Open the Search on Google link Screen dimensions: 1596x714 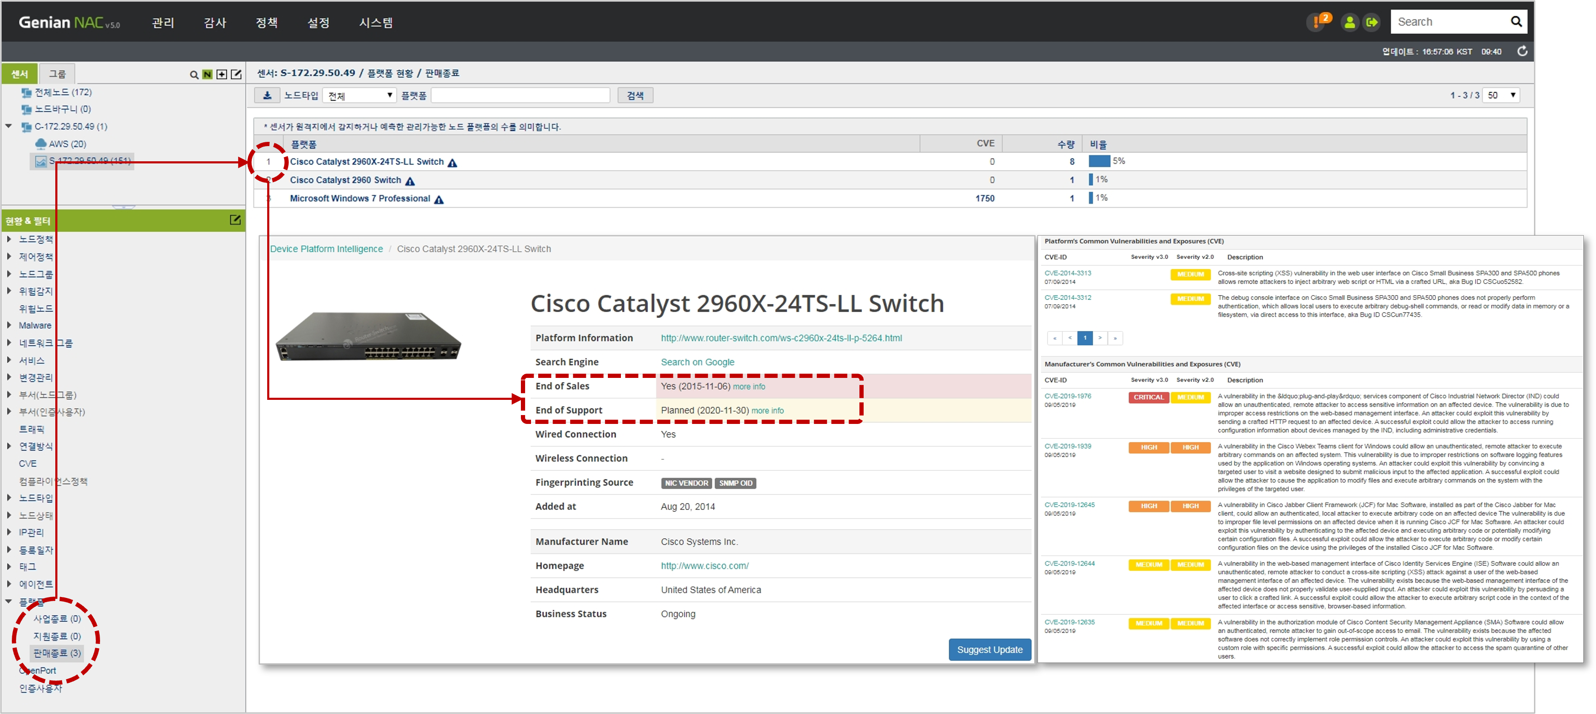697,362
